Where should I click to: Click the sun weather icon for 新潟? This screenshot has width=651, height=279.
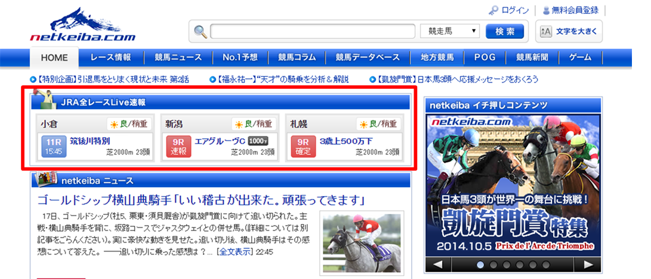239,124
